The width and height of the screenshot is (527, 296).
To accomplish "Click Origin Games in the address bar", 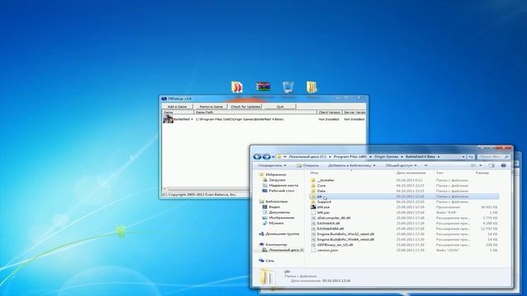I will coord(386,157).
